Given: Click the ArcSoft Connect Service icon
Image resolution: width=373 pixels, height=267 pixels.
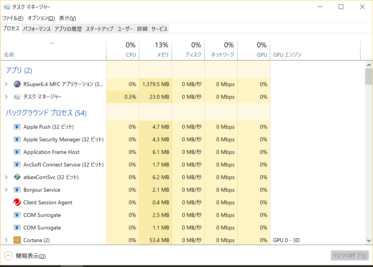Looking at the screenshot, I should click(x=17, y=165).
